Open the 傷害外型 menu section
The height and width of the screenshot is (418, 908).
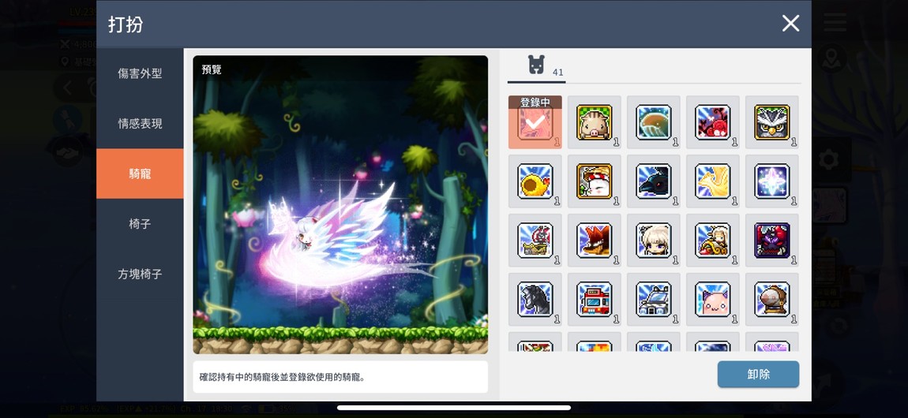pos(140,73)
